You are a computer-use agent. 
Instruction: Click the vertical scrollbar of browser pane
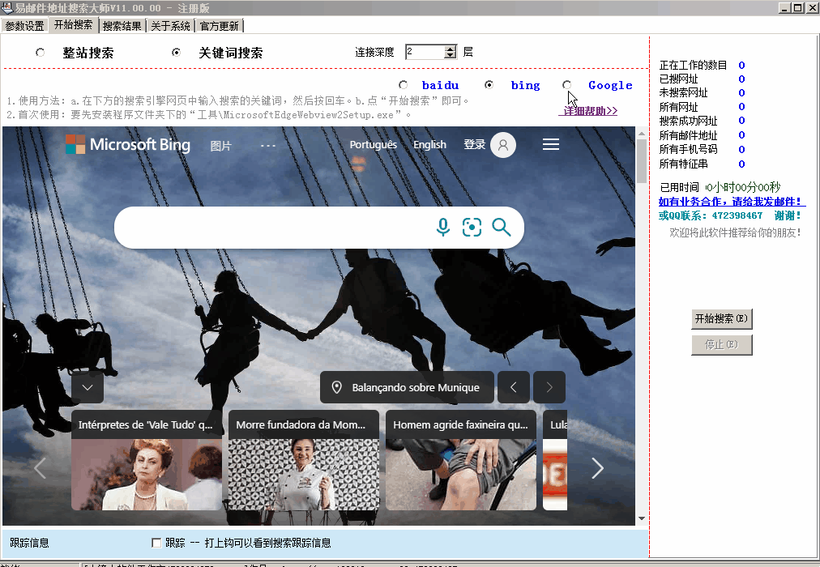point(642,324)
